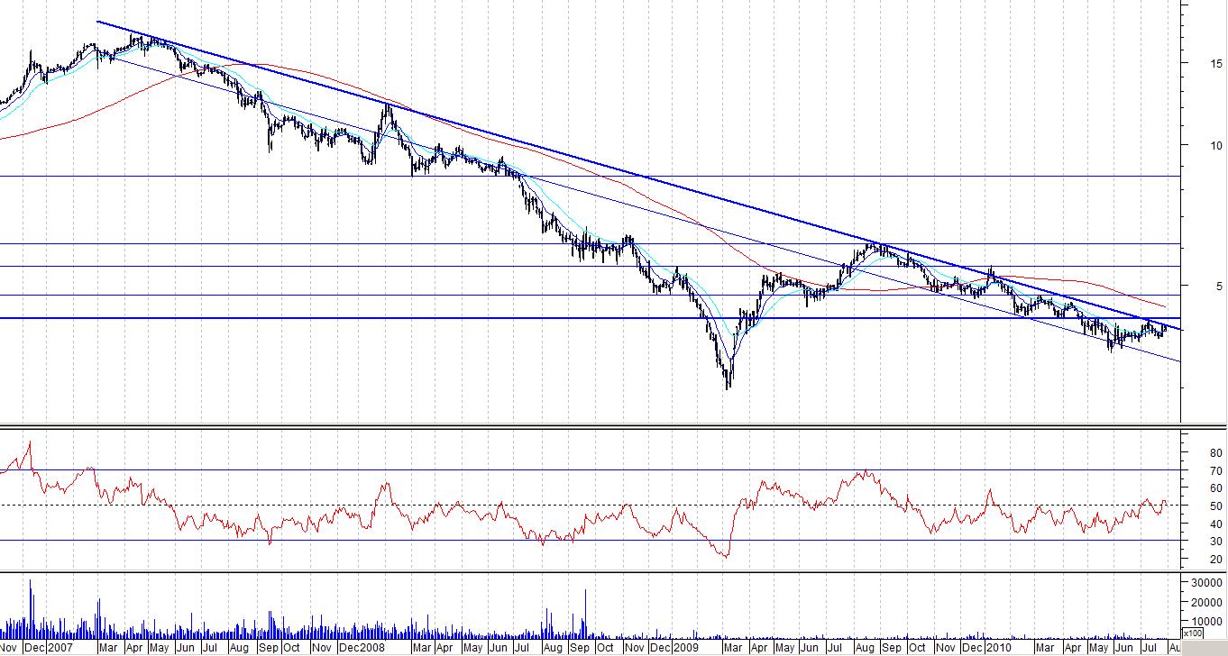The width and height of the screenshot is (1228, 656).
Task: Select the 30000 volume axis value
Action: (x=1205, y=584)
